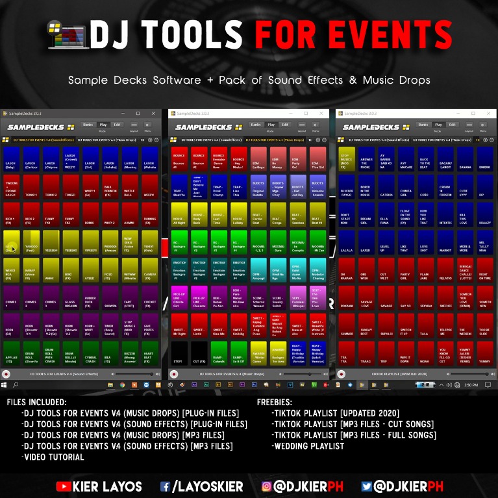This screenshot has height=498, width=498.
Task: Trigger the HEART BEAT (FX) sample pad
Action: (150, 353)
